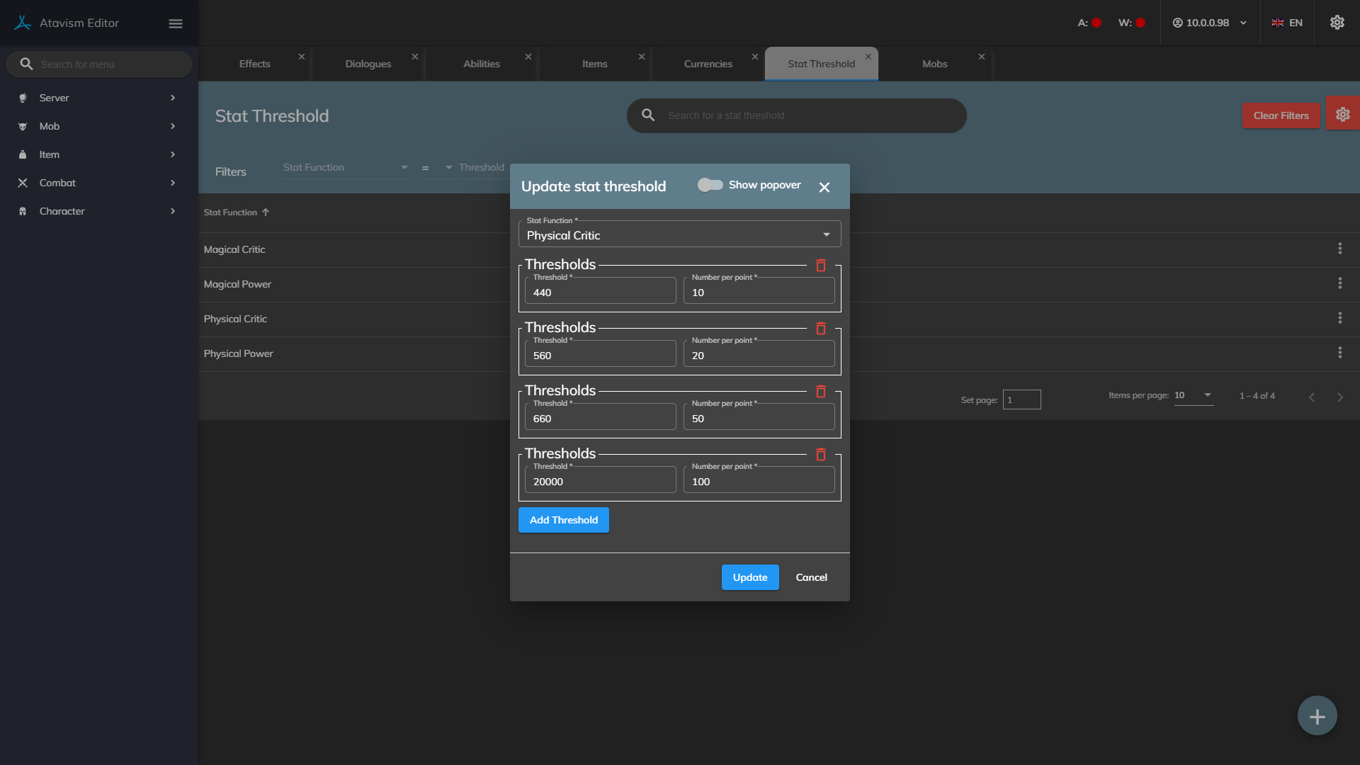Open the top-right settings gear
The width and height of the screenshot is (1360, 765).
[x=1337, y=23]
